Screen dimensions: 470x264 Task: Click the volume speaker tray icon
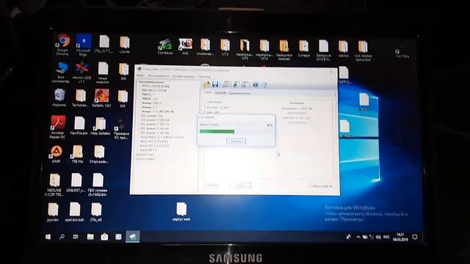click(x=379, y=237)
